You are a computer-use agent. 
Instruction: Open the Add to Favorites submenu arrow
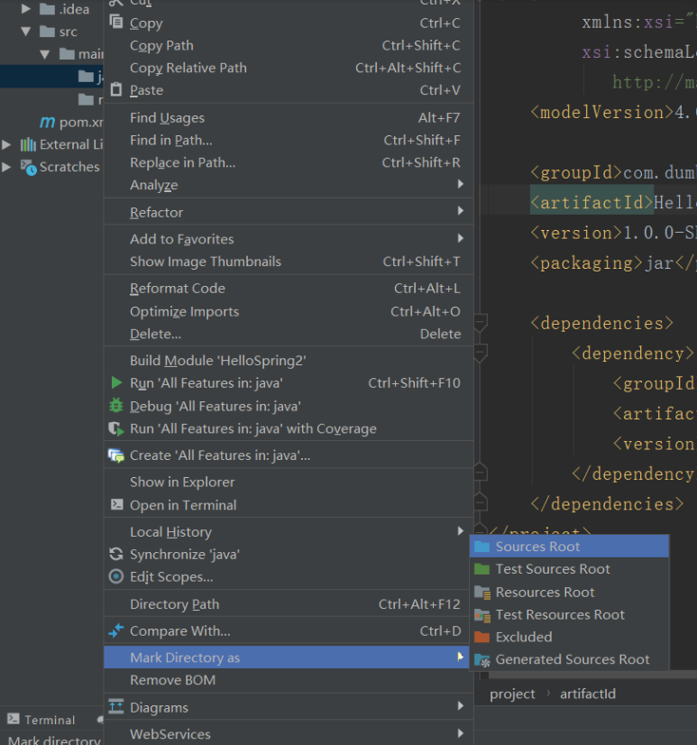[460, 238]
